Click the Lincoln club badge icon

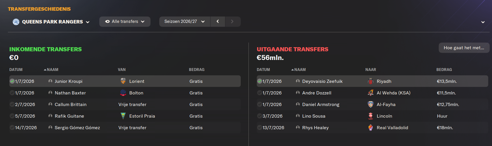371,116
